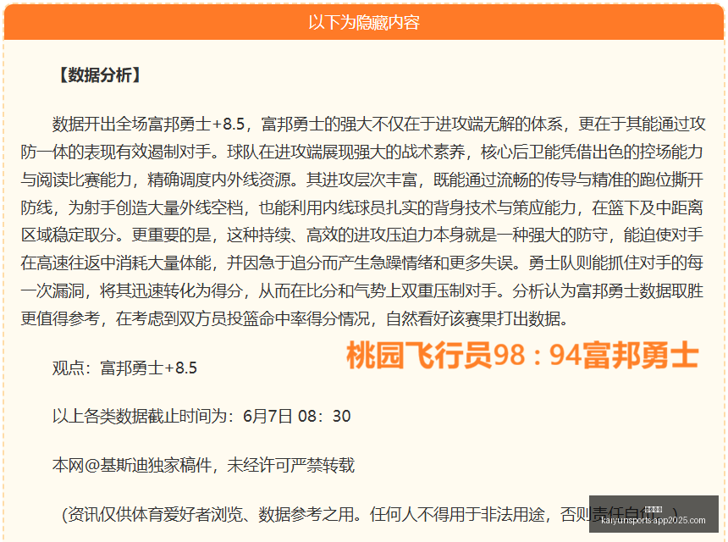Click the line starting 与阅读比赛能力
Screen dimensions: 728x542
pos(361,180)
